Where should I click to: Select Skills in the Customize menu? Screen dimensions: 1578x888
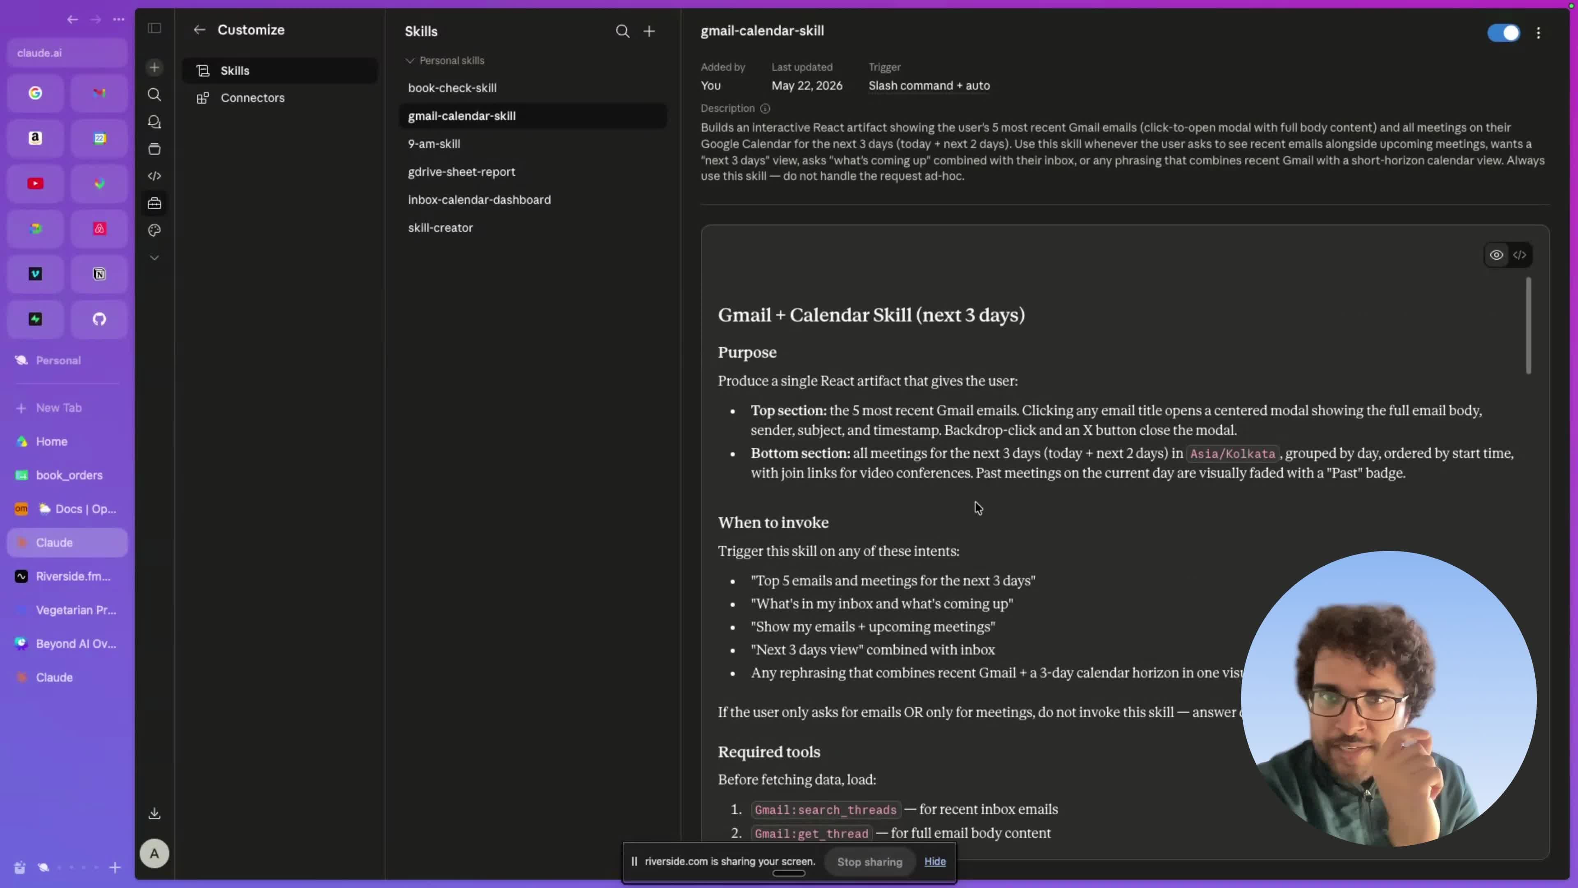coord(280,70)
